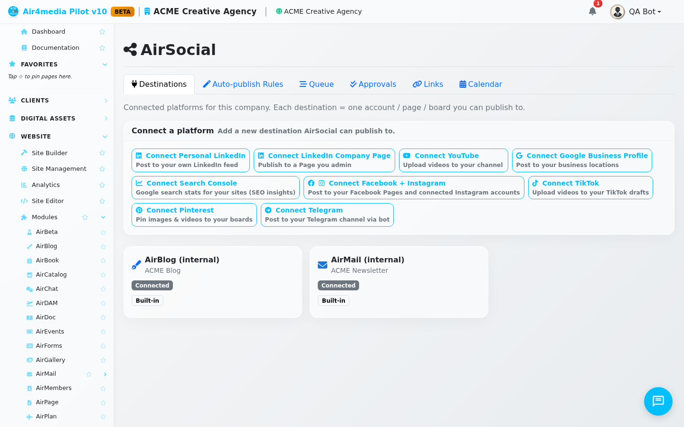Expand the AirMail submenu chevron
Screen dimensions: 684x427
(x=105, y=374)
